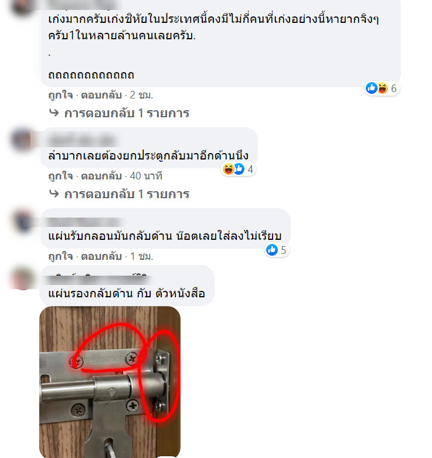The image size is (432, 458).
Task: Open the blurred name above แผ่นรองกลับด้าน comment
Action: [99, 280]
